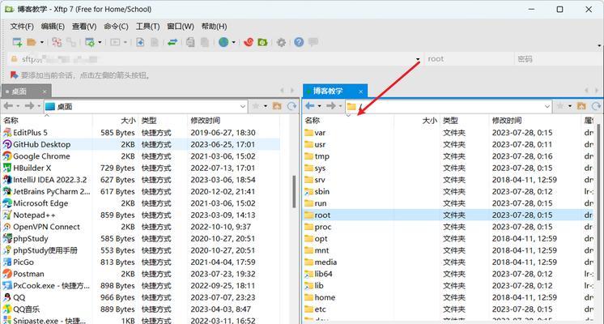The image size is (604, 324).
Task: Click the copy icon in the toolbar
Action: (190, 42)
